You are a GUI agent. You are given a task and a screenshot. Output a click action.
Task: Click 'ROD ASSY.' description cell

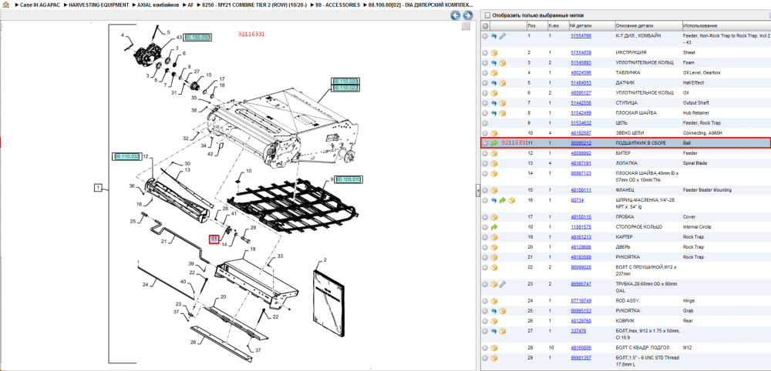point(628,301)
